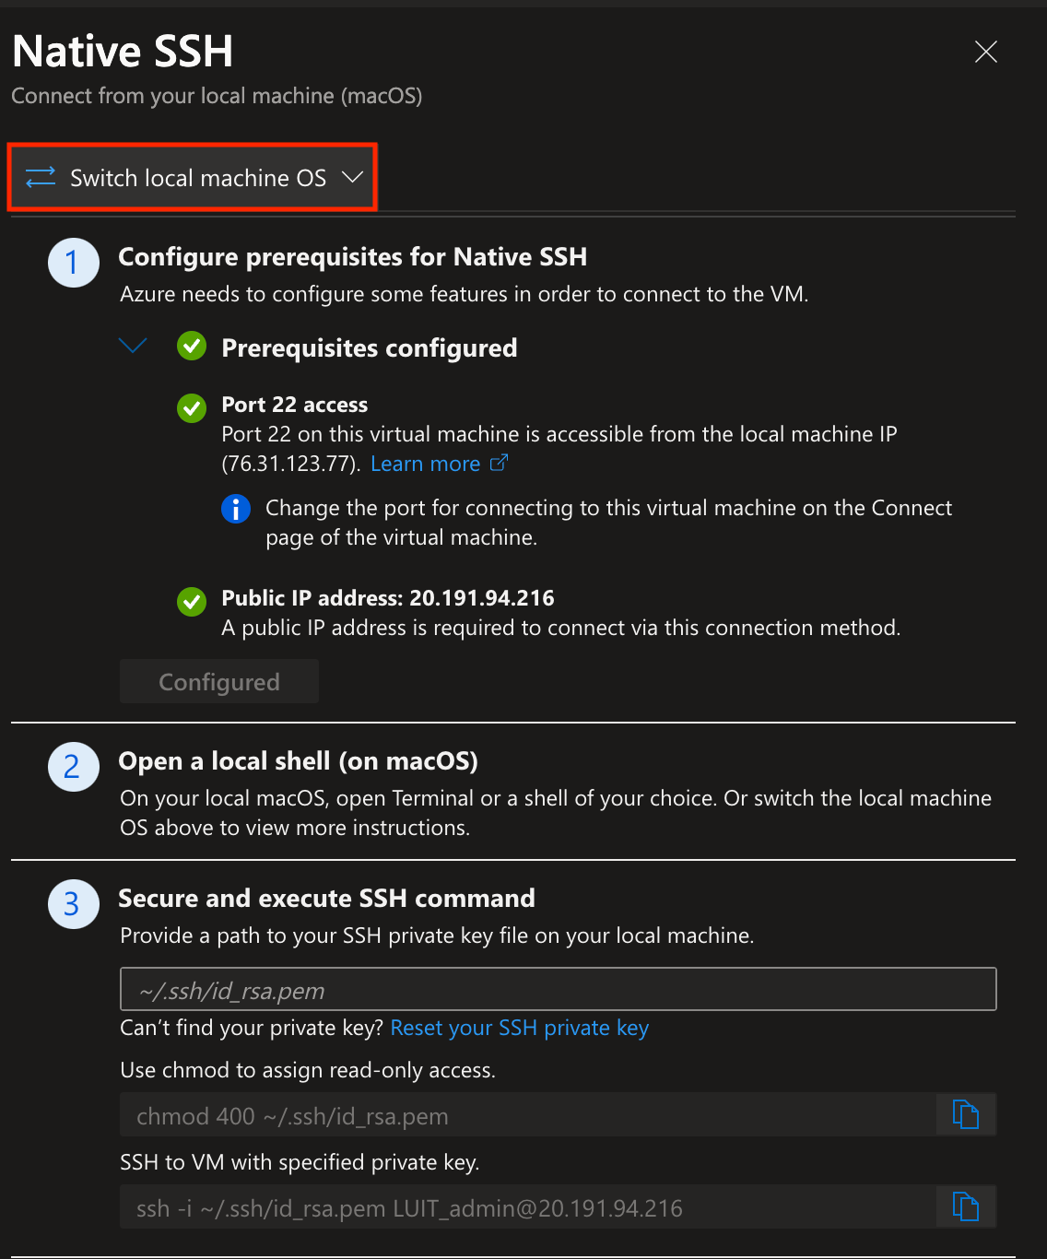
Task: Click the step 1 number circle
Action: coord(74,263)
